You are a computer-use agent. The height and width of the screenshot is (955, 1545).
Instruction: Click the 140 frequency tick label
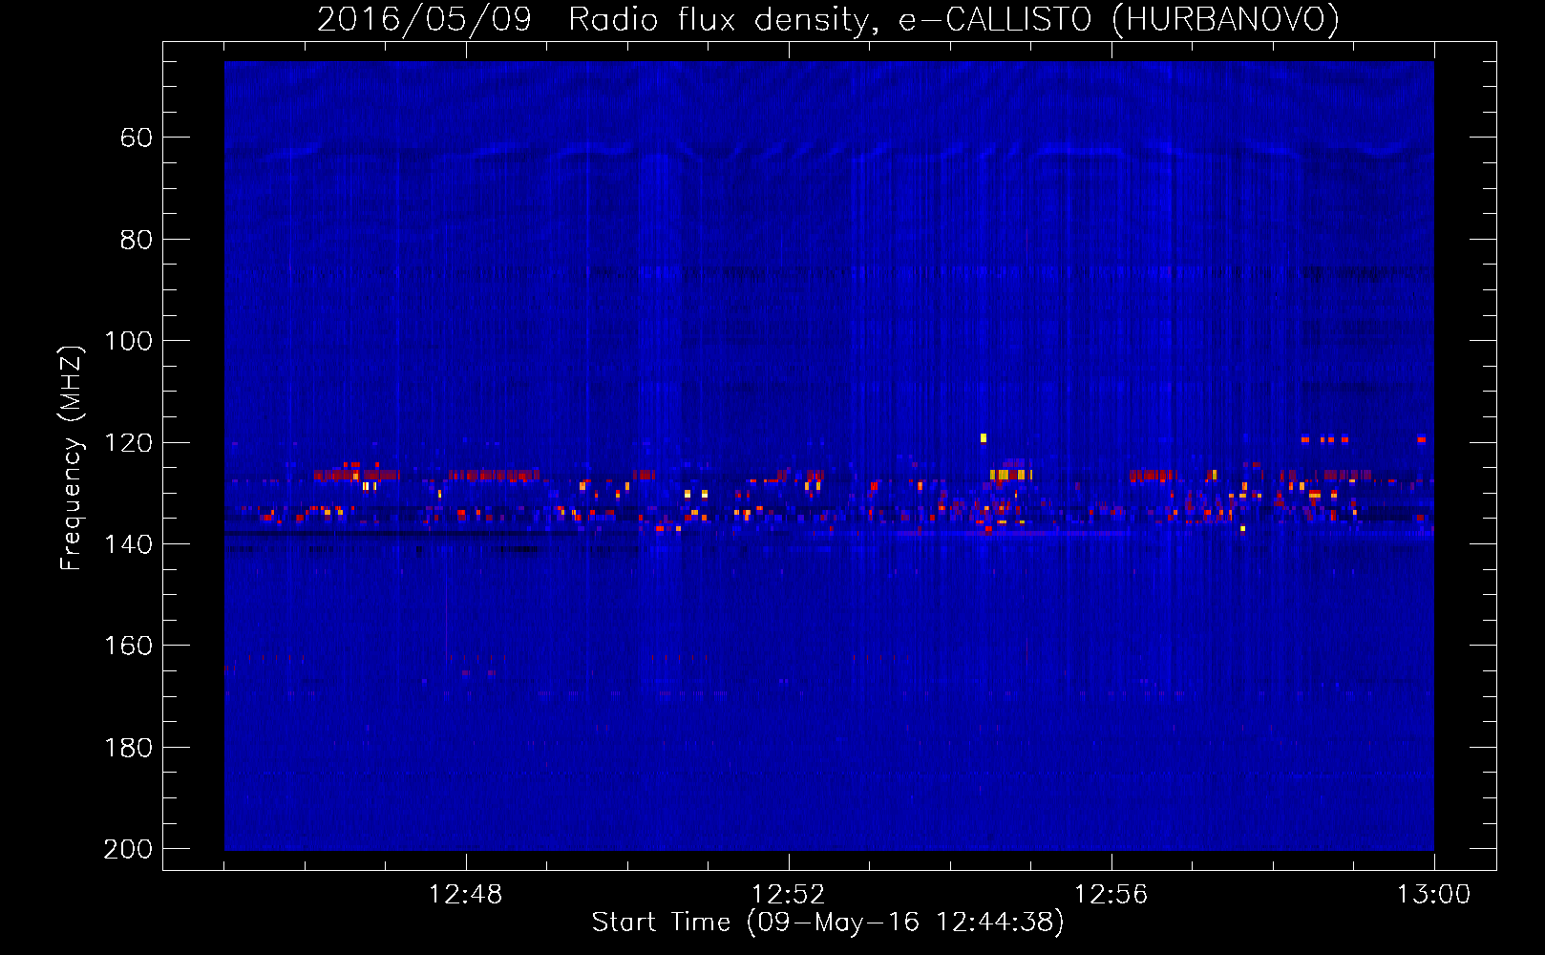coord(128,544)
